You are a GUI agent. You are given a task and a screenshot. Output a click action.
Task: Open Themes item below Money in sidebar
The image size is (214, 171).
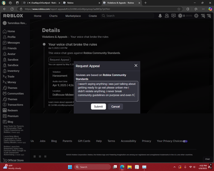coord(10,88)
